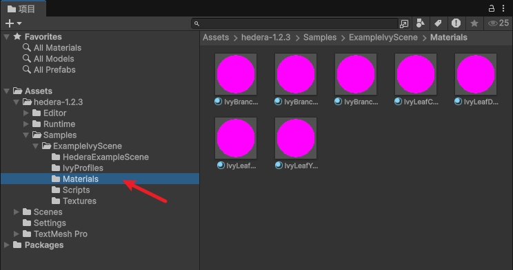The width and height of the screenshot is (513, 270).
Task: Expand the Scenes folder arrow
Action: click(x=17, y=212)
